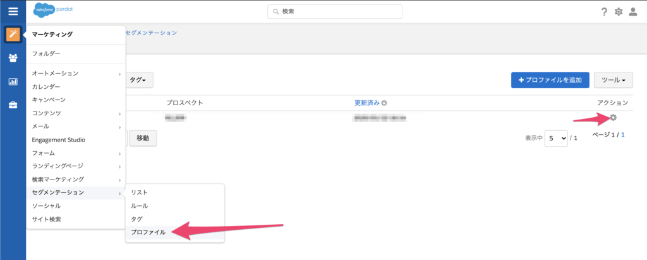The height and width of the screenshot is (260, 647).
Task: Select リスト in segmentation submenu
Action: pyautogui.click(x=140, y=192)
